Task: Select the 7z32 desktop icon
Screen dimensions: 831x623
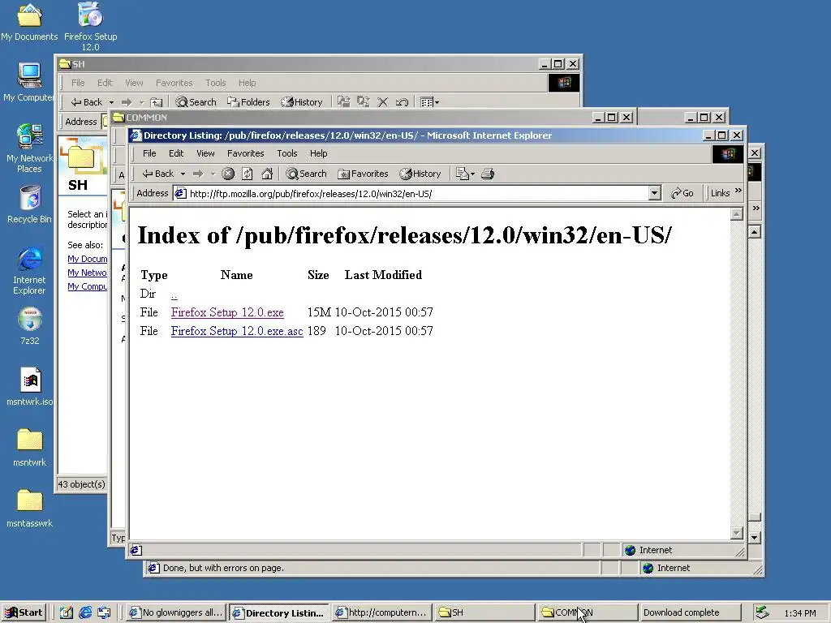Action: 30,326
